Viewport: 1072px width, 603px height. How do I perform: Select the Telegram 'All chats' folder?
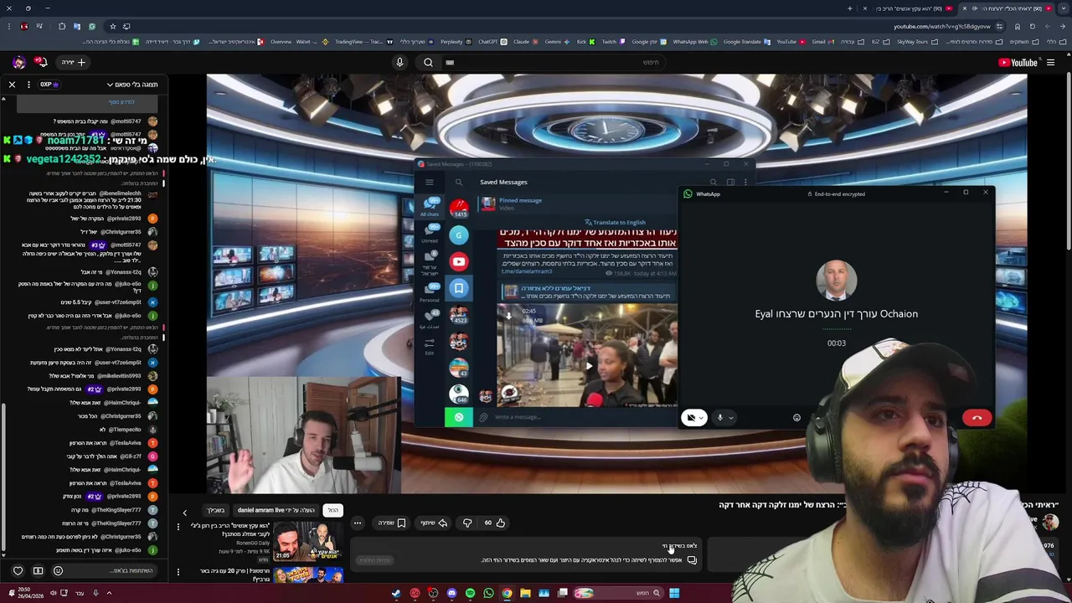(x=430, y=206)
